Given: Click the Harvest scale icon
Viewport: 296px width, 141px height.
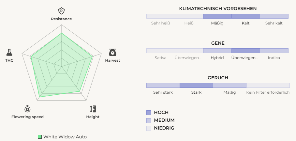Looking at the screenshot, I should (112, 52).
